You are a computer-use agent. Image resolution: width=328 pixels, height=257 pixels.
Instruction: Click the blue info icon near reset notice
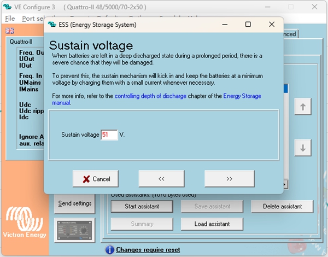pyautogui.click(x=110, y=250)
